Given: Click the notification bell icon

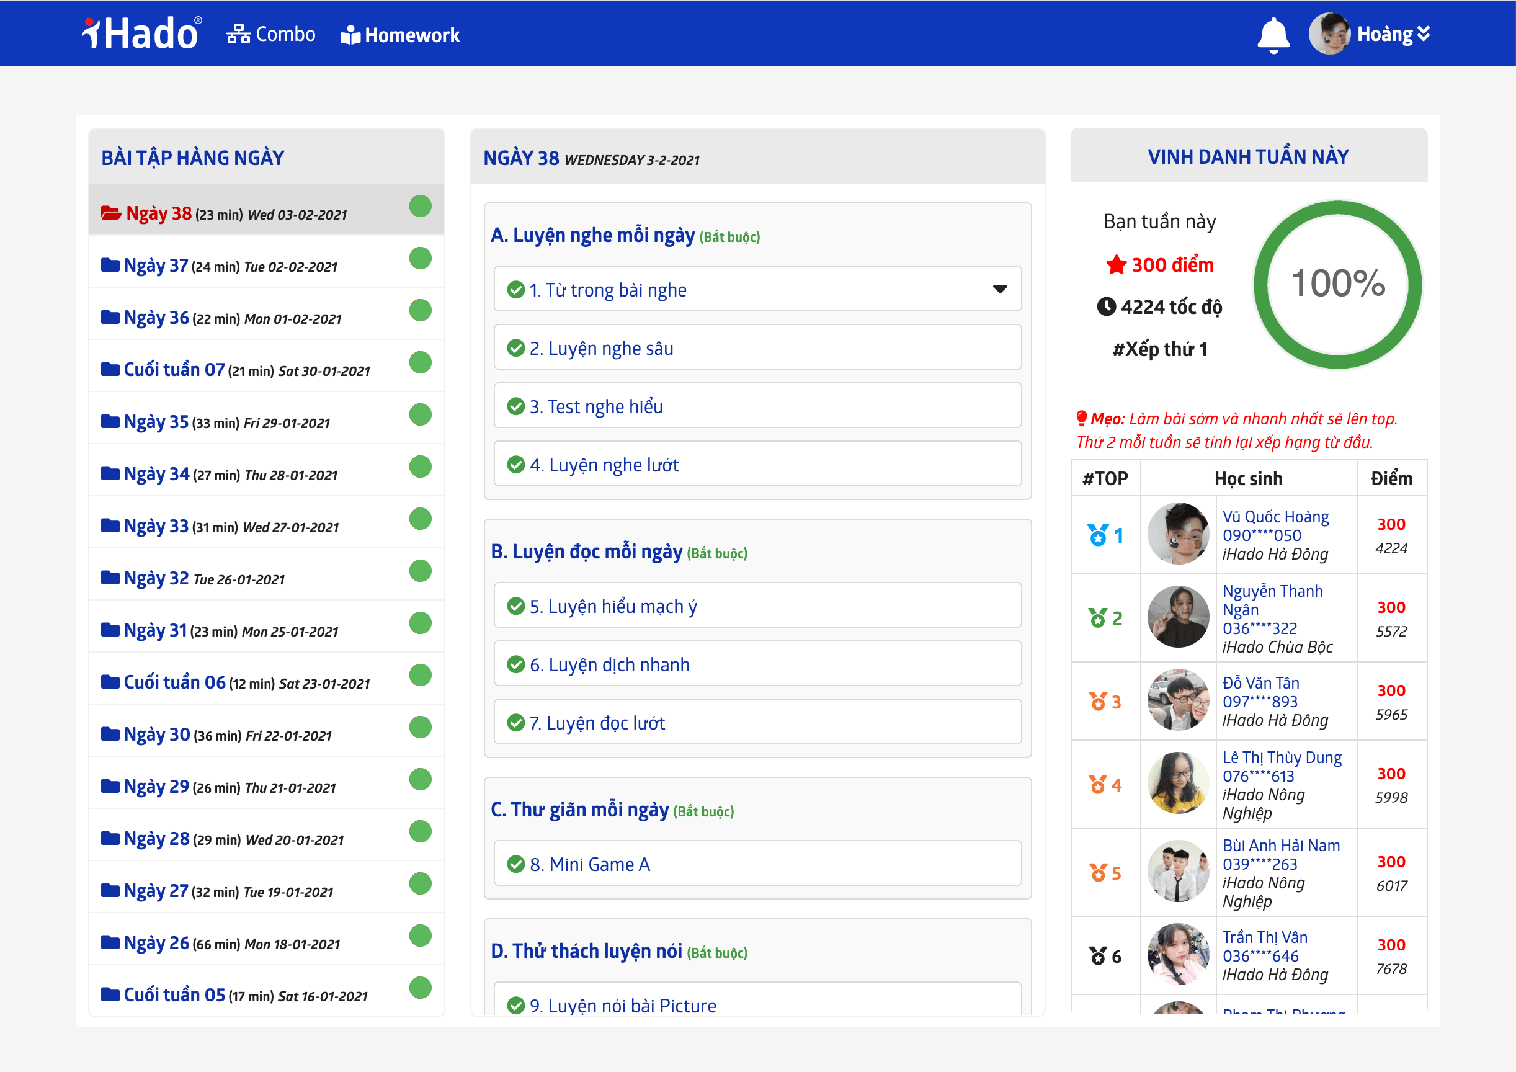Looking at the screenshot, I should tap(1273, 34).
